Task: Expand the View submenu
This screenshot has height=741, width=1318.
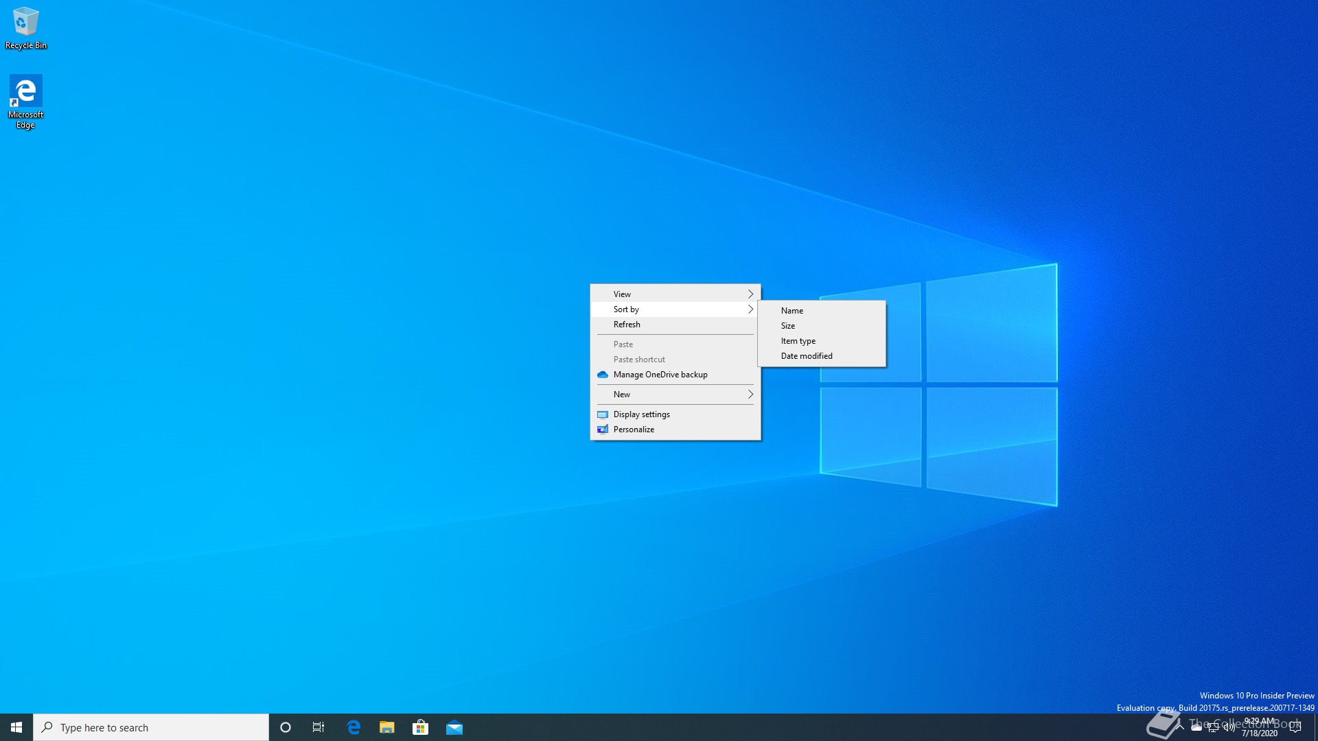Action: (x=675, y=294)
